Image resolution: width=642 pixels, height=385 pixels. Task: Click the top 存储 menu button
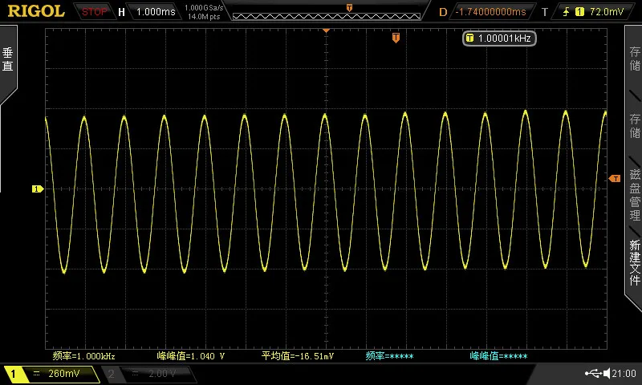coord(635,59)
